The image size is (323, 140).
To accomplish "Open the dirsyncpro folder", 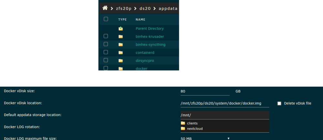I will 145,61.
